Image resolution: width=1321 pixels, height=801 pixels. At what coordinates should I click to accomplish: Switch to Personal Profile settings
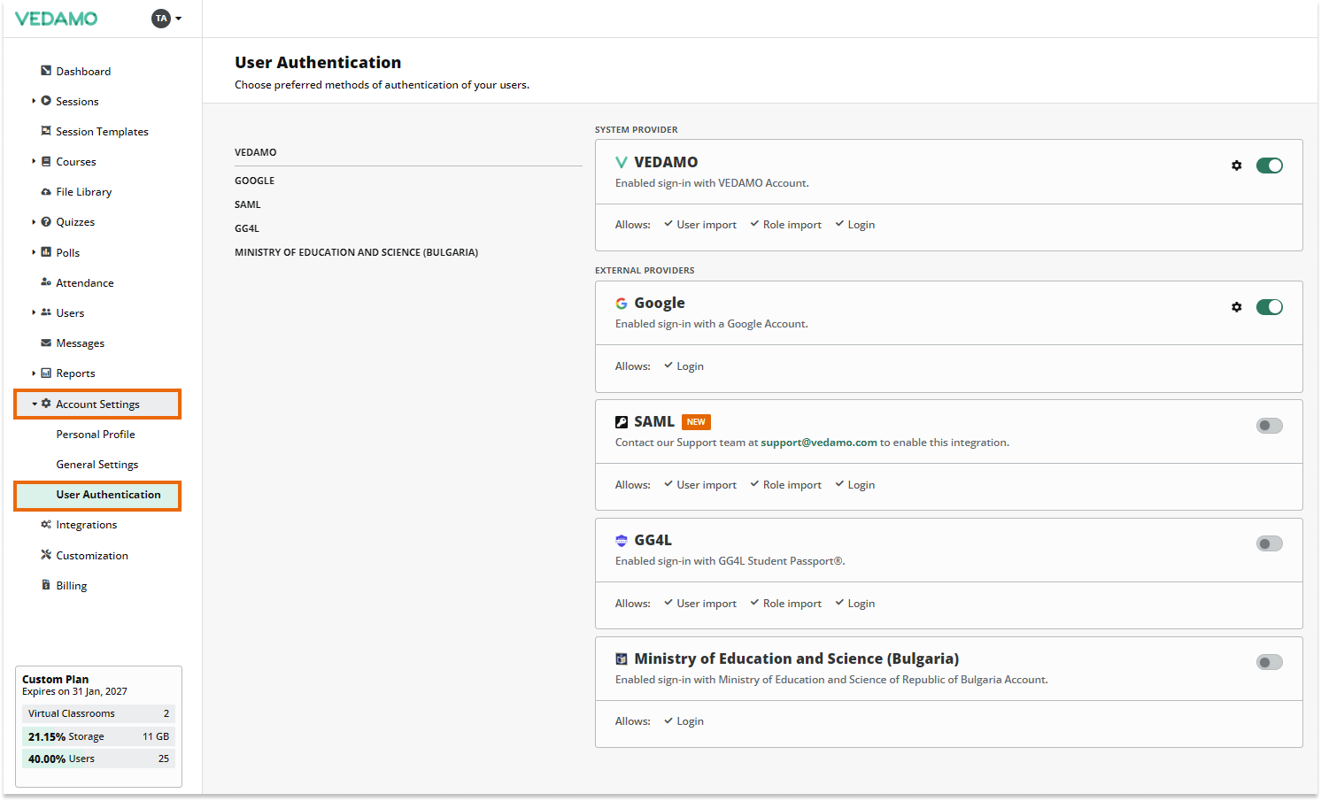click(x=96, y=434)
